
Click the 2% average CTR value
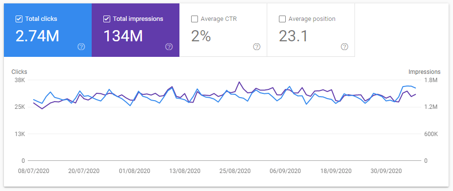(x=201, y=36)
